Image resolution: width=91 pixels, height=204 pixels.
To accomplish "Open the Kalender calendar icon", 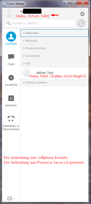I will click(x=11, y=101).
